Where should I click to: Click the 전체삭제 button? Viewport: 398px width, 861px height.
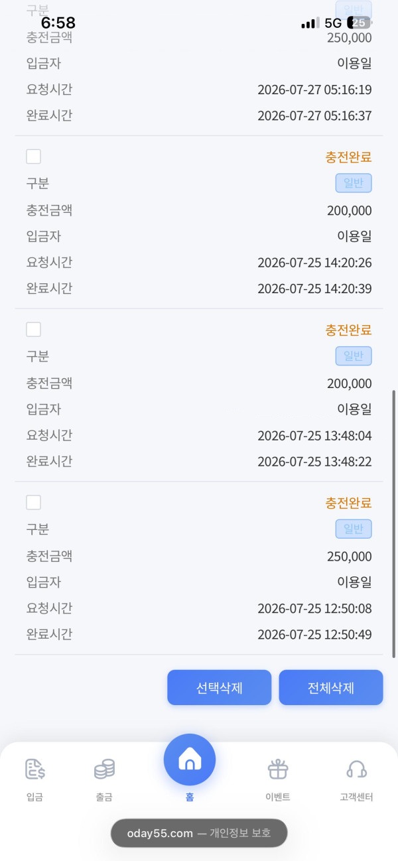click(x=331, y=687)
